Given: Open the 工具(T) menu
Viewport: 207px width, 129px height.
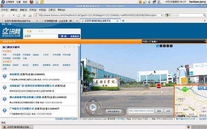Looking at the screenshot, I should click(52, 10).
